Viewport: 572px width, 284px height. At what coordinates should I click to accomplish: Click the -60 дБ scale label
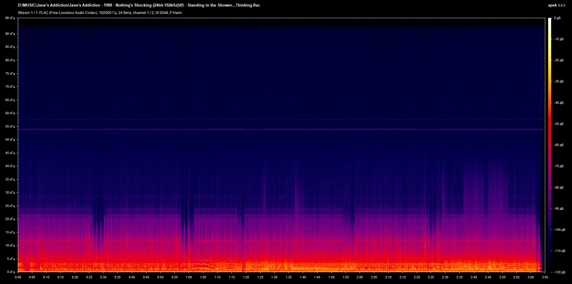point(559,145)
